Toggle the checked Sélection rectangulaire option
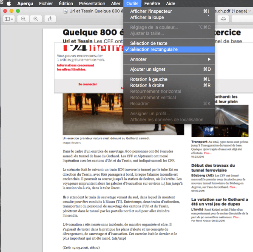 (x=169, y=49)
